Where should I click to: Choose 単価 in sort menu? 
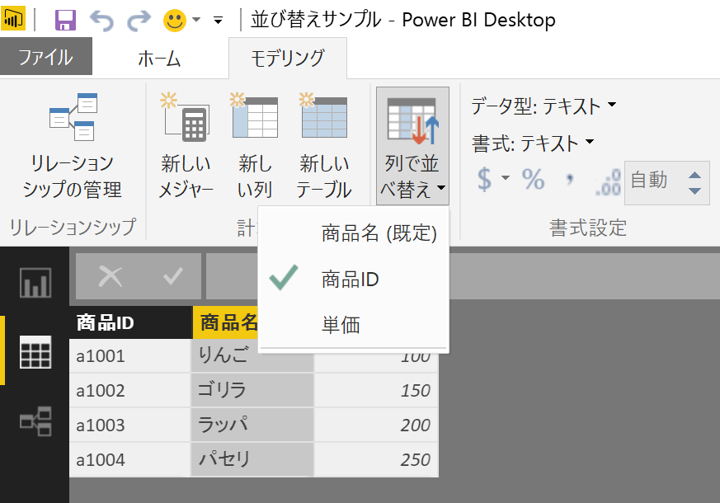pyautogui.click(x=354, y=324)
